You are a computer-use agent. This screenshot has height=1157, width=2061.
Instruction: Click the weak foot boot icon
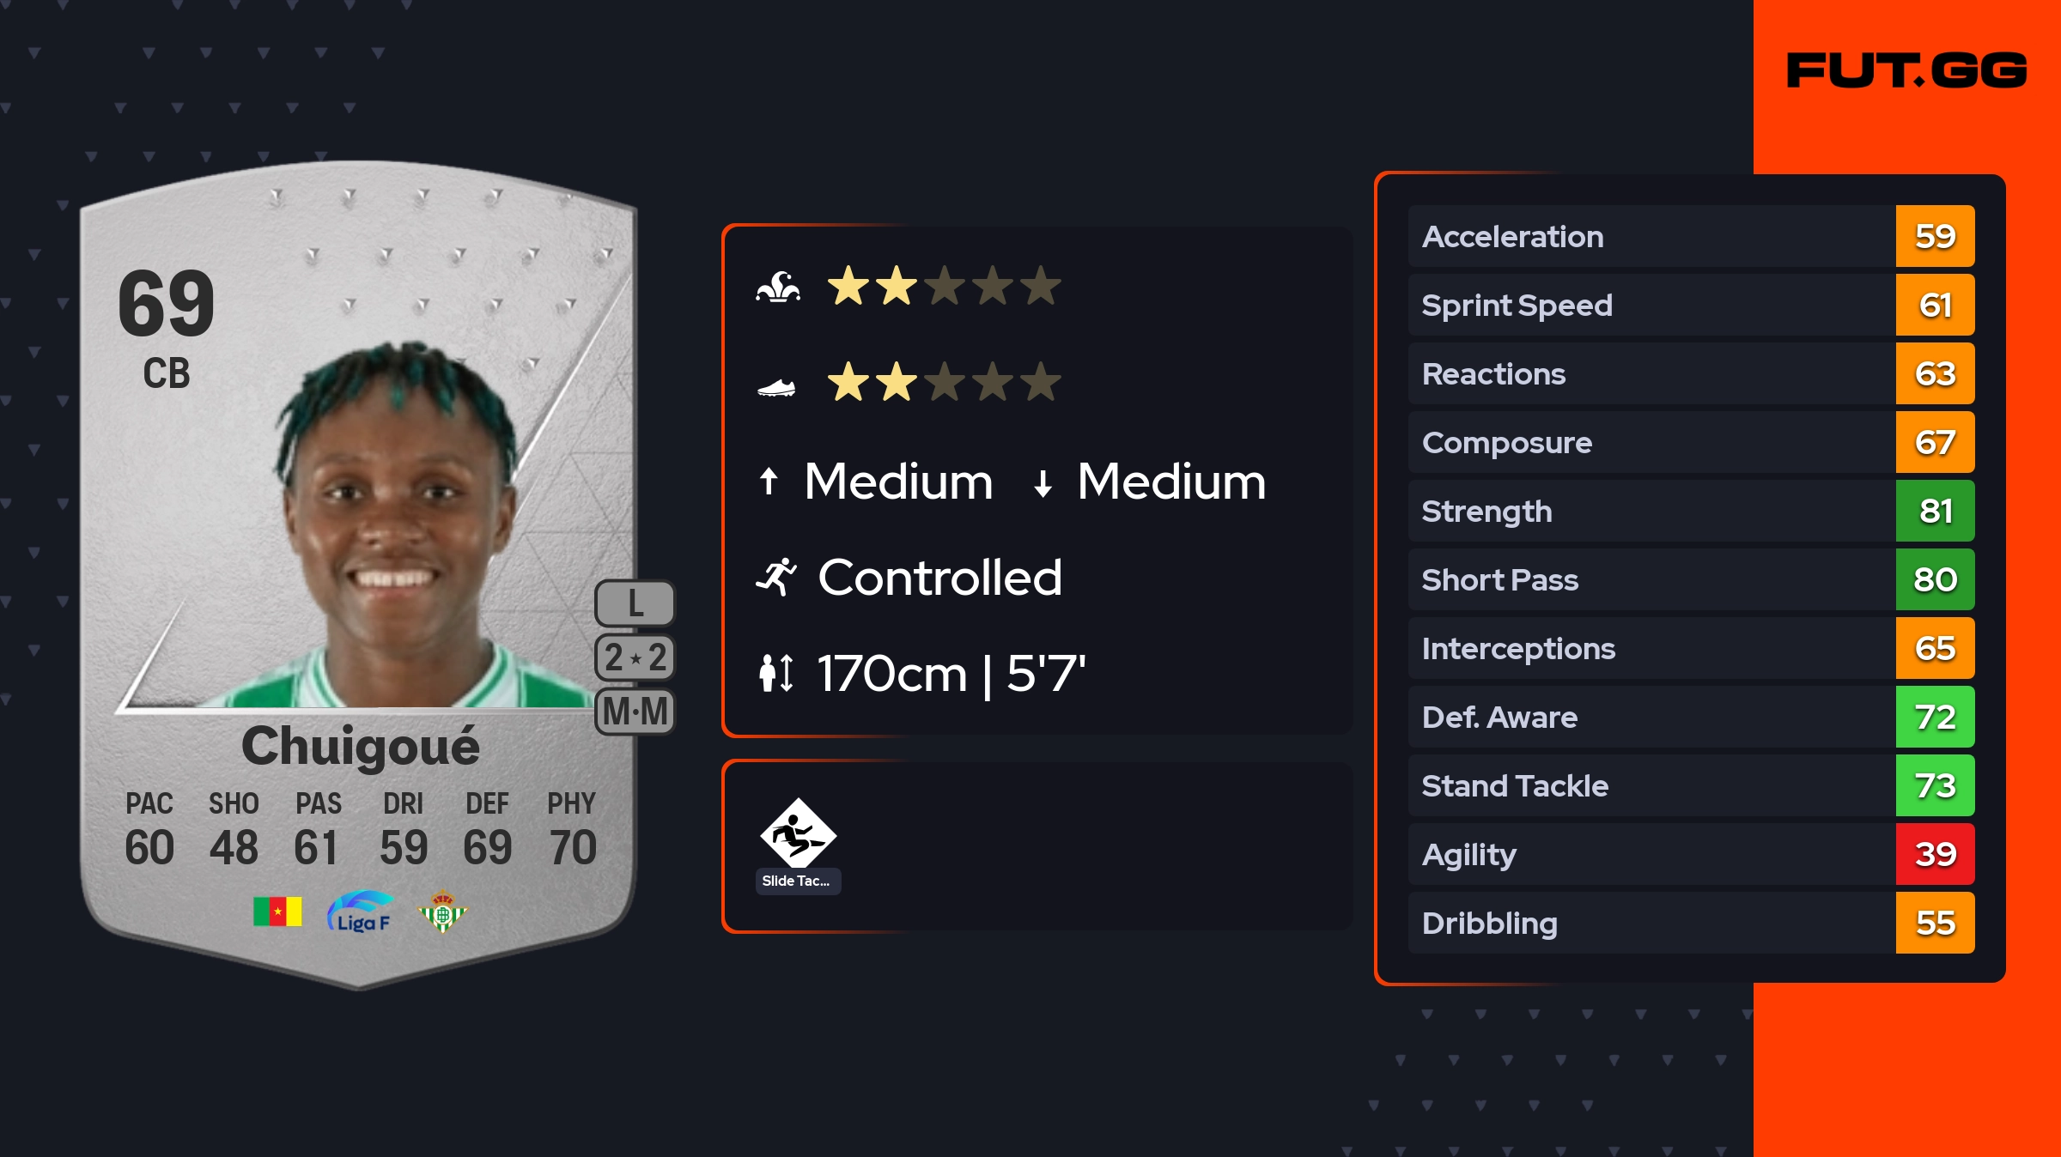pyautogui.click(x=776, y=388)
